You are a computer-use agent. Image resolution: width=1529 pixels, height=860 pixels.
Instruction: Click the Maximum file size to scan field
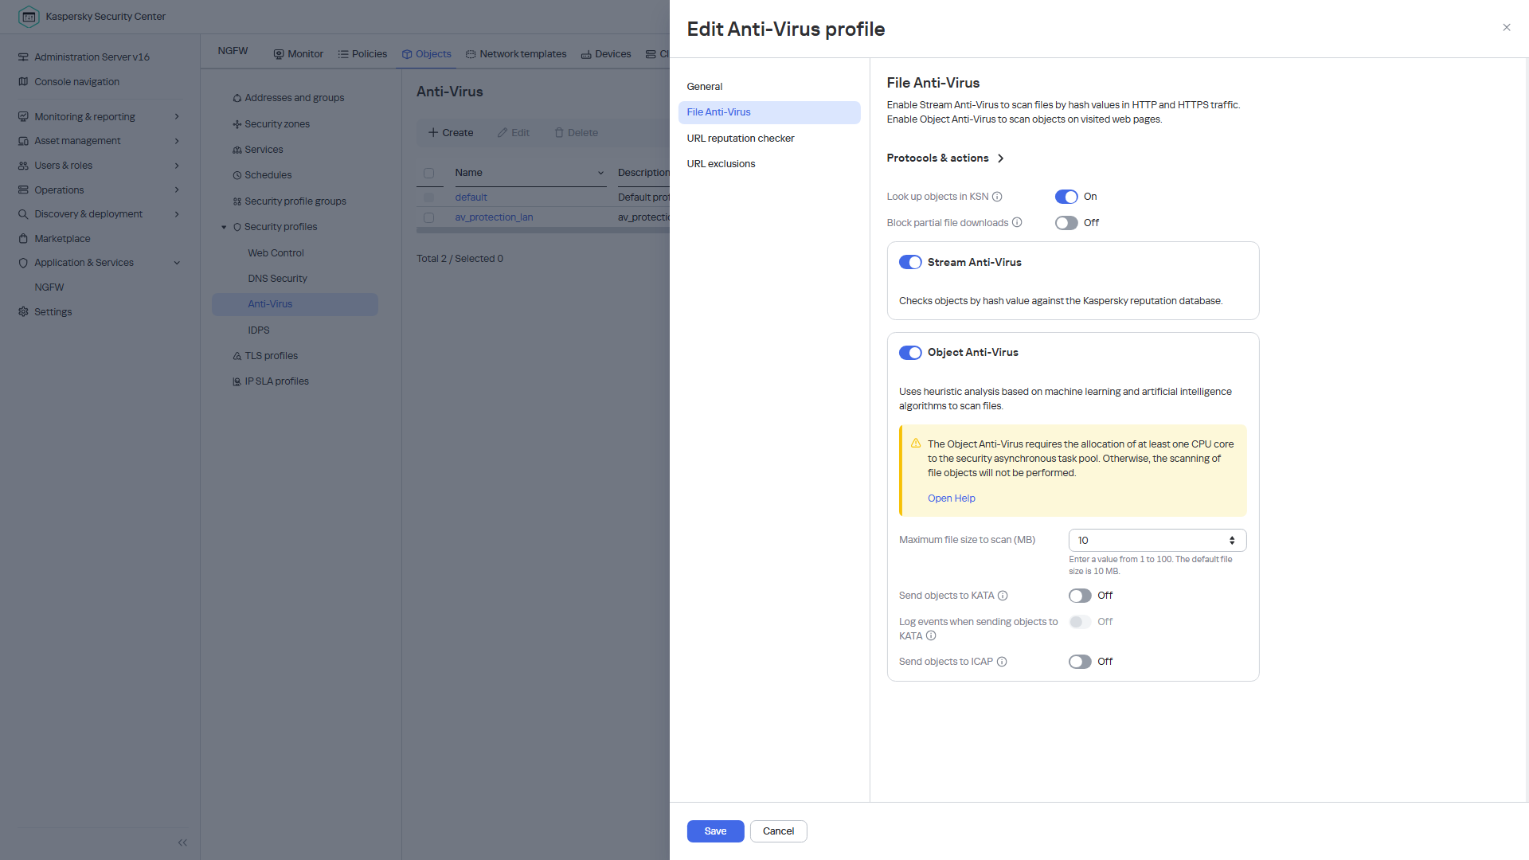(1157, 541)
